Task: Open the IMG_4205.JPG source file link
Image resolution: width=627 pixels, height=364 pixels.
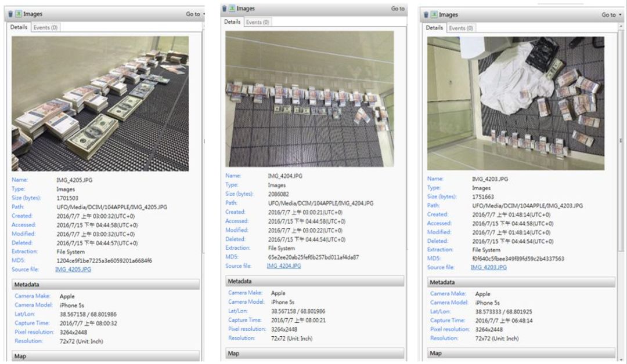Action: coord(73,270)
